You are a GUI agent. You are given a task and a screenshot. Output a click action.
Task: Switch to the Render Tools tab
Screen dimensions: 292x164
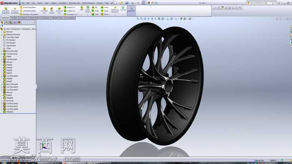[58, 18]
